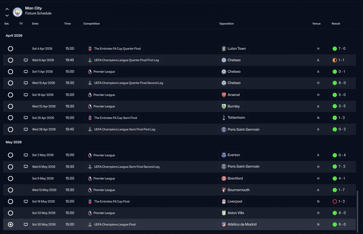Open UEFA Champions League Quarter Final Second Leg

[125, 83]
